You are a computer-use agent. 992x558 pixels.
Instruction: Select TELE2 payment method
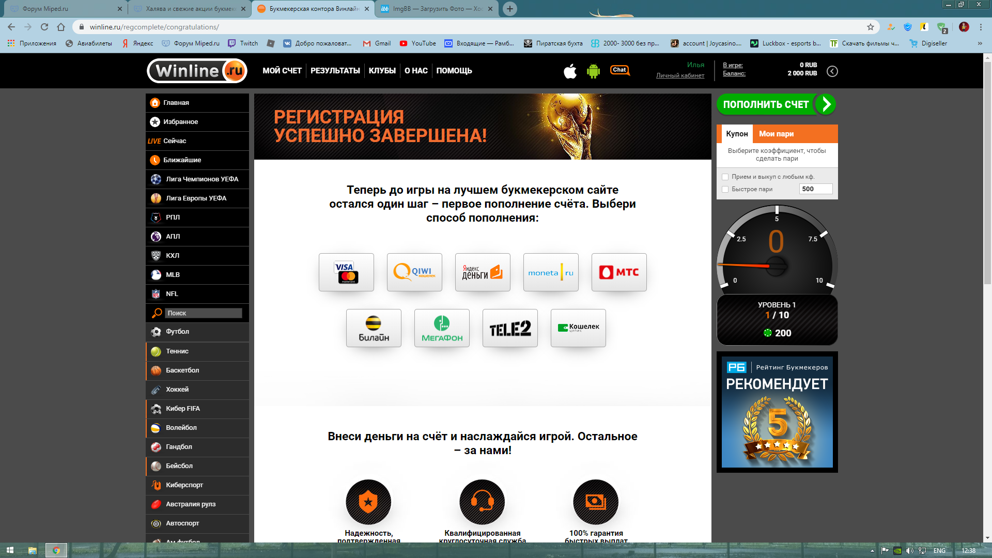click(x=510, y=328)
